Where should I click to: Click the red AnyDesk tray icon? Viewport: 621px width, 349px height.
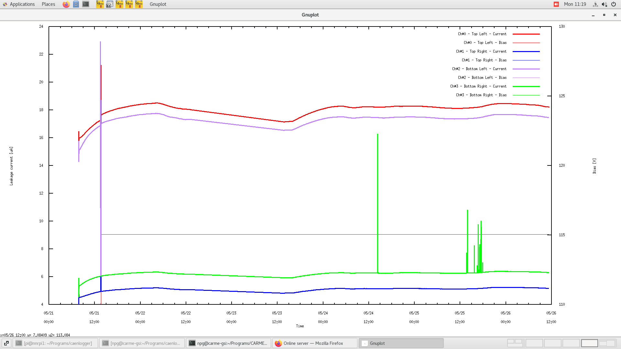click(x=556, y=4)
